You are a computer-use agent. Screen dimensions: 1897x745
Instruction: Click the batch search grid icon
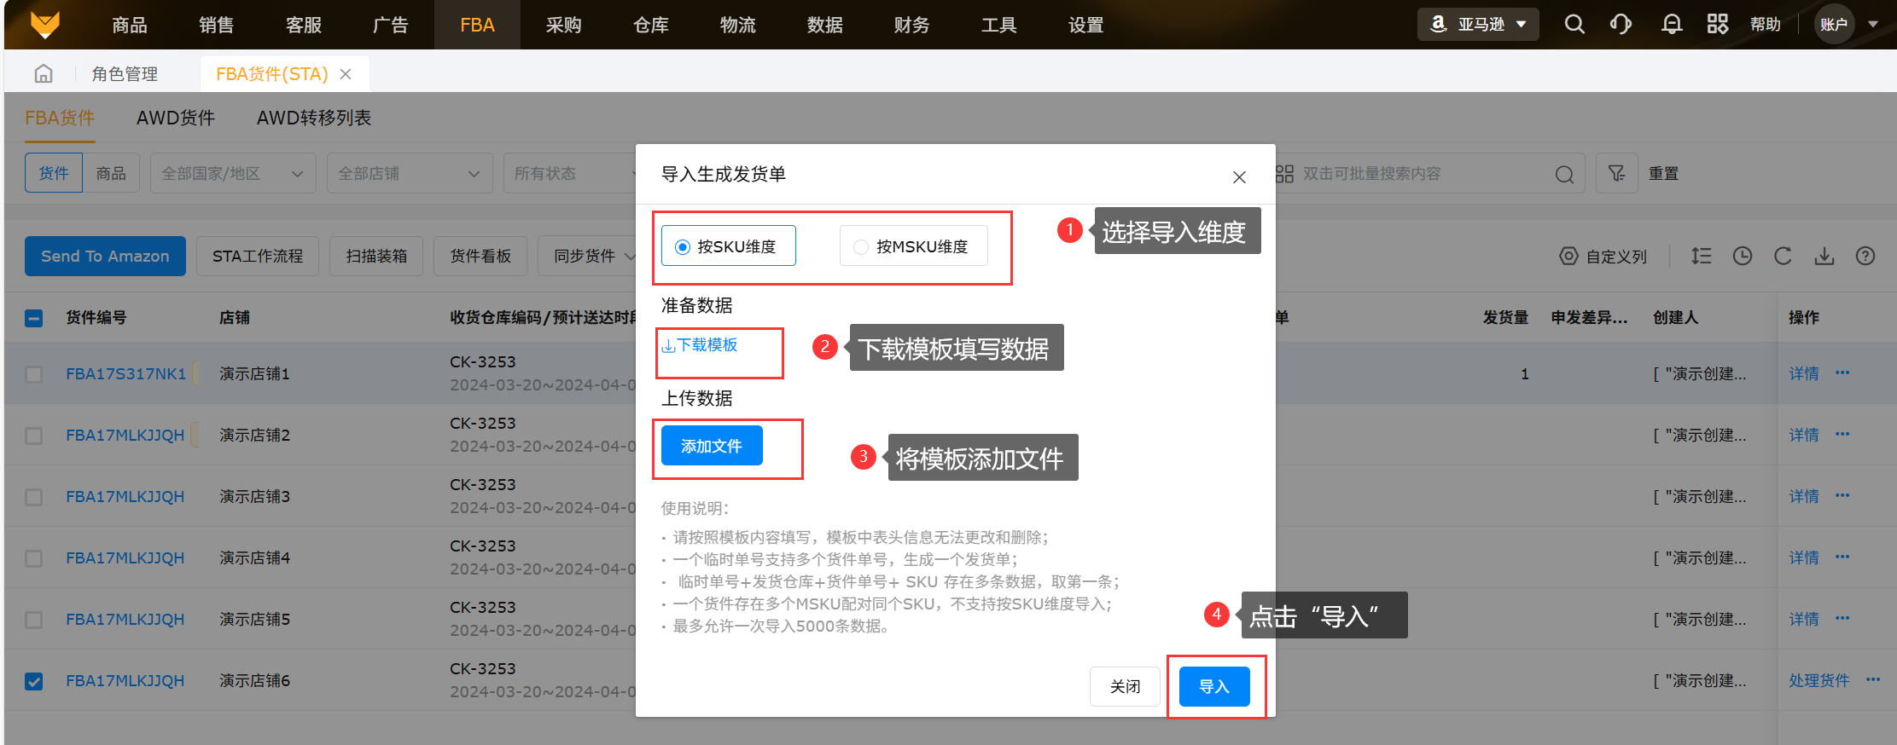[x=1284, y=174]
